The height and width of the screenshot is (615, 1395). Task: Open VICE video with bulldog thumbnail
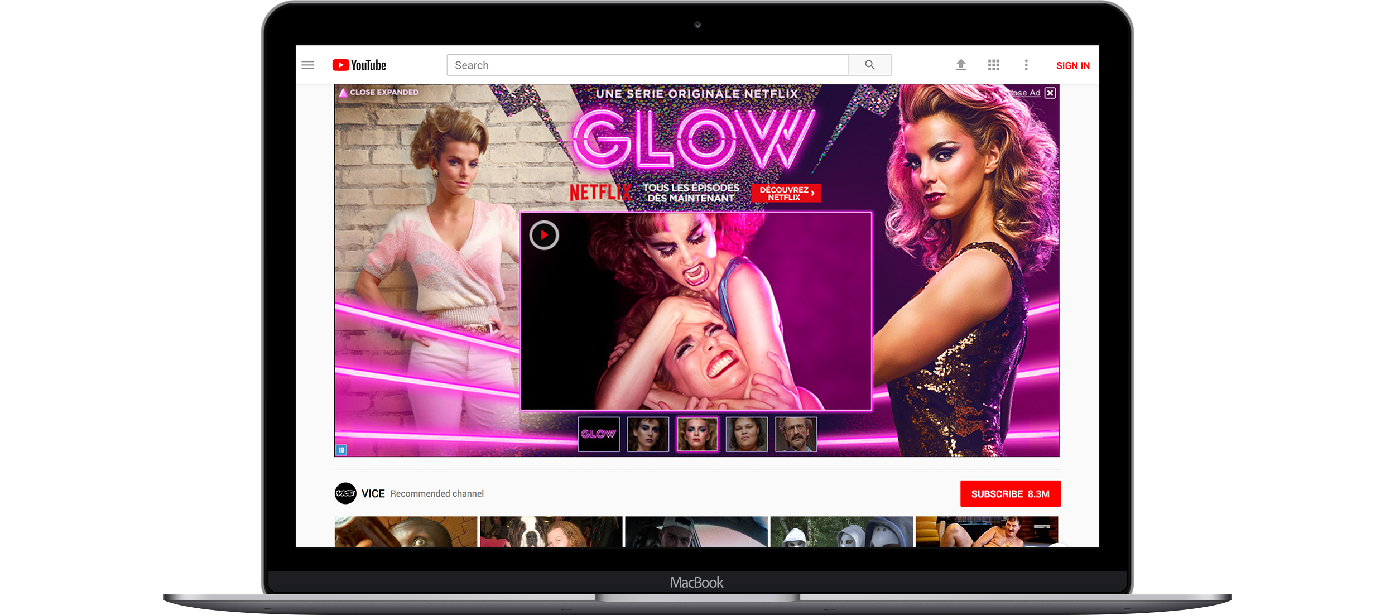(551, 532)
